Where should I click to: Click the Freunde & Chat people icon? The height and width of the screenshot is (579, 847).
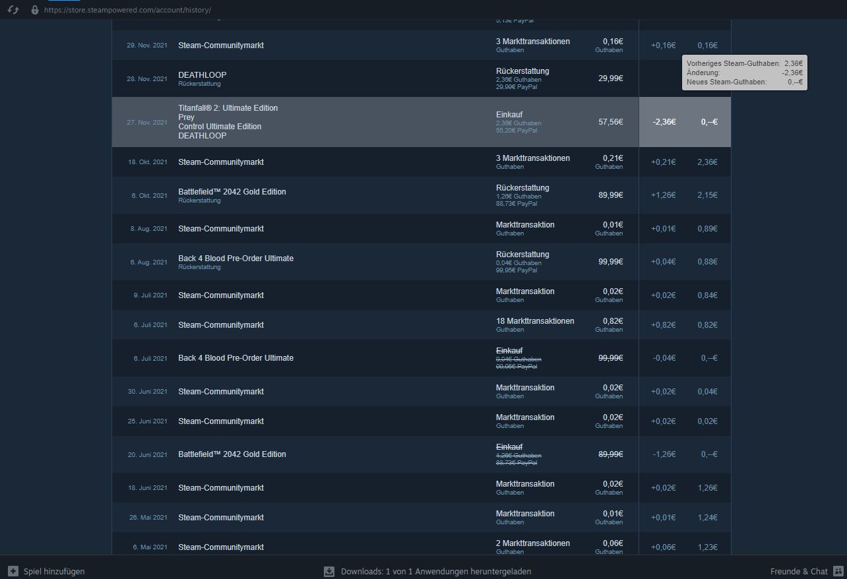click(838, 571)
